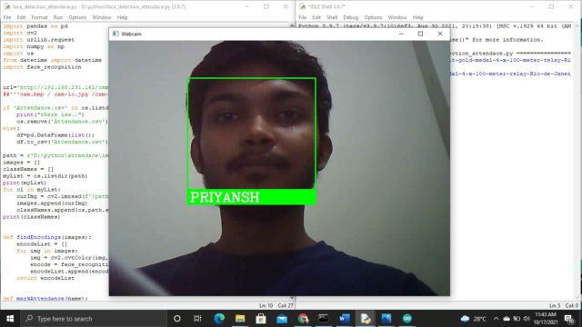Open Run menu in the editor window
The width and height of the screenshot is (582, 327).
click(x=58, y=17)
